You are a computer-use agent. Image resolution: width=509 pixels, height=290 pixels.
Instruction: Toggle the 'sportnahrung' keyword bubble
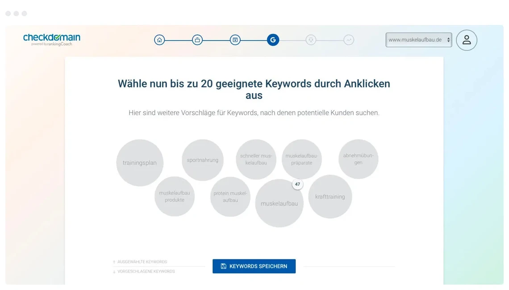(203, 160)
